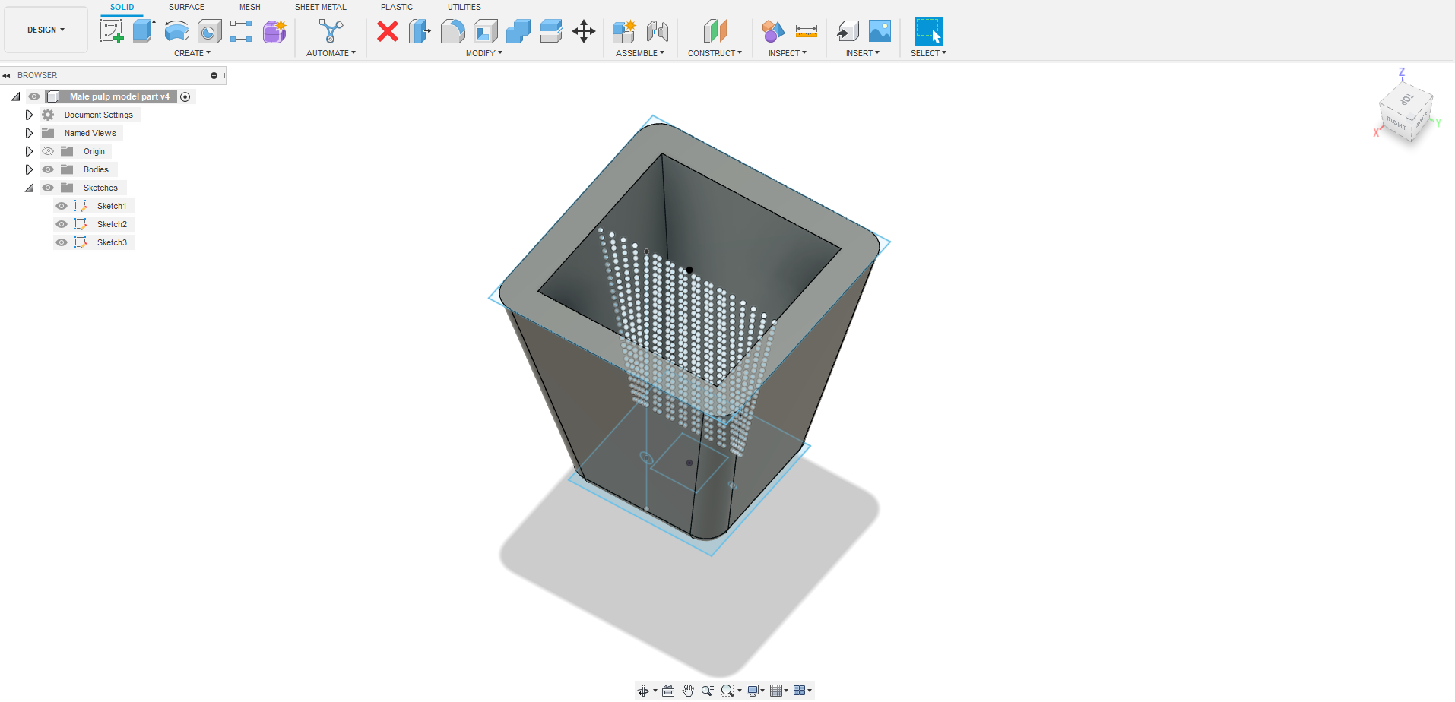Open the INSPECT dropdown menu
This screenshot has height=702, width=1455.
click(788, 53)
